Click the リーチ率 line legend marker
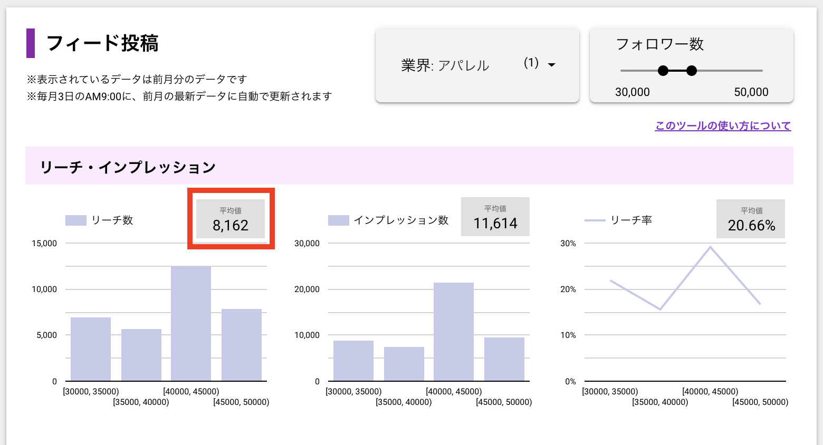The height and width of the screenshot is (445, 823). click(x=594, y=220)
